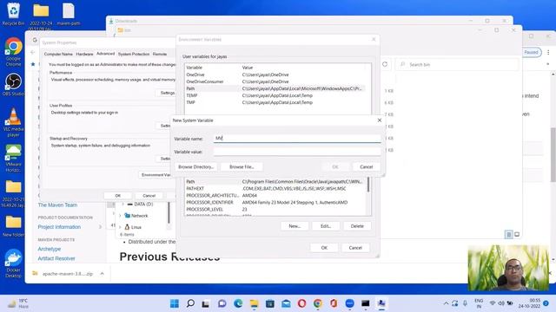Open the System Protection tab
The image size is (556, 312).
pyautogui.click(x=134, y=54)
